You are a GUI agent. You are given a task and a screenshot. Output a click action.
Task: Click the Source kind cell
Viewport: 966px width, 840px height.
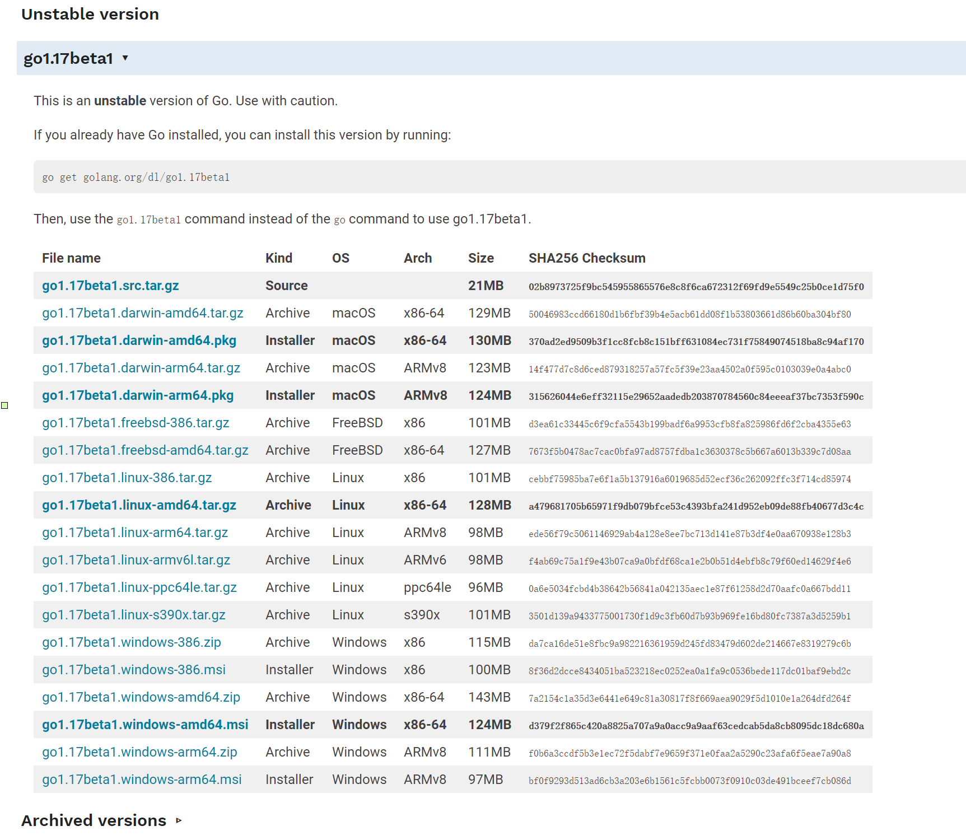click(286, 286)
